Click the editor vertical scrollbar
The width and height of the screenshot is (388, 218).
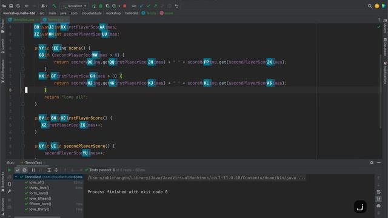pyautogui.click(x=381, y=91)
